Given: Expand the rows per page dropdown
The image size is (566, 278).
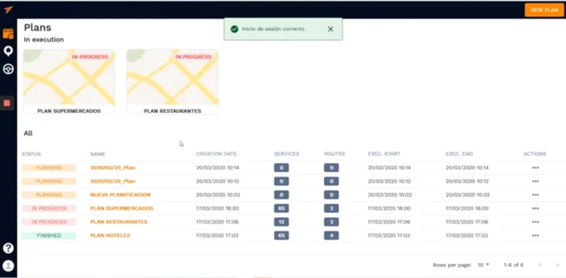Looking at the screenshot, I should [484, 265].
